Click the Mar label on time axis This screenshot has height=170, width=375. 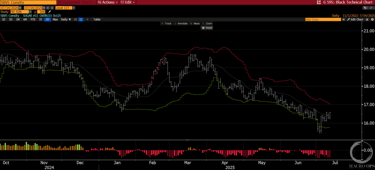pyautogui.click(x=188, y=163)
